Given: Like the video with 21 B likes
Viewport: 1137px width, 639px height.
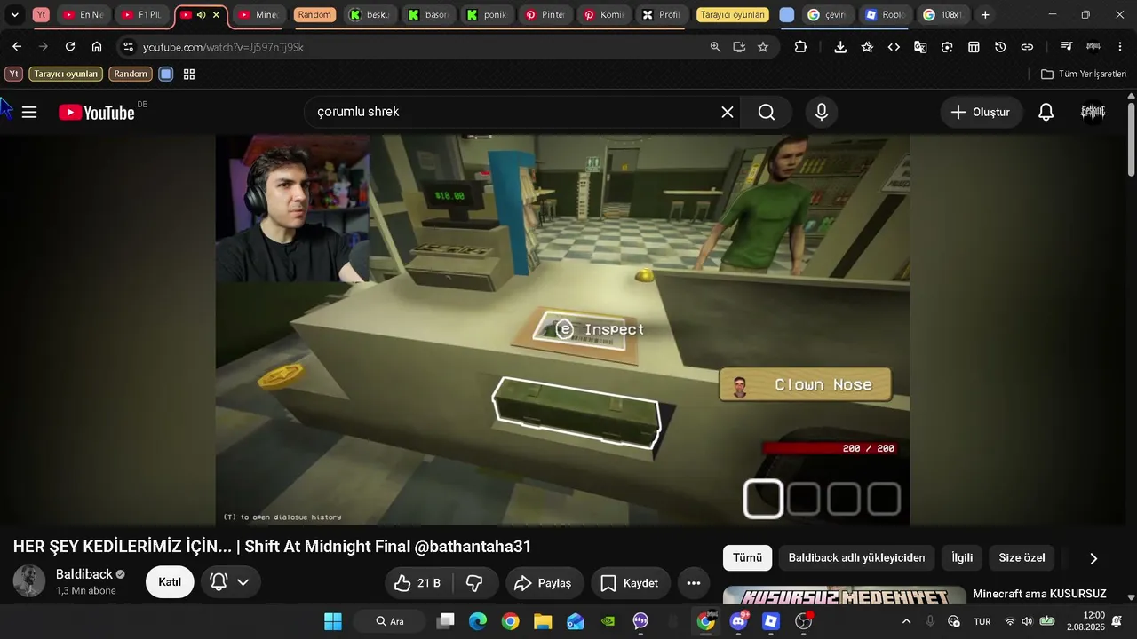Looking at the screenshot, I should click(x=418, y=583).
